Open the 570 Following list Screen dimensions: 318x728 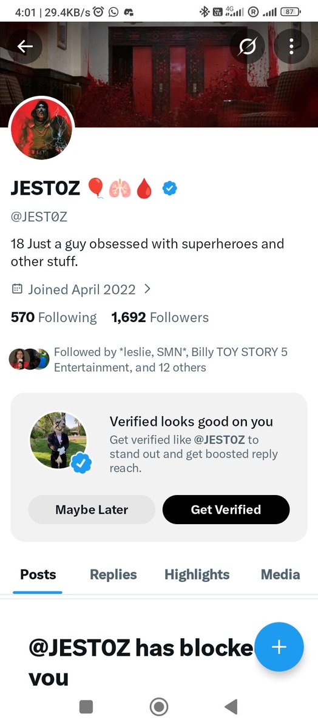(53, 317)
